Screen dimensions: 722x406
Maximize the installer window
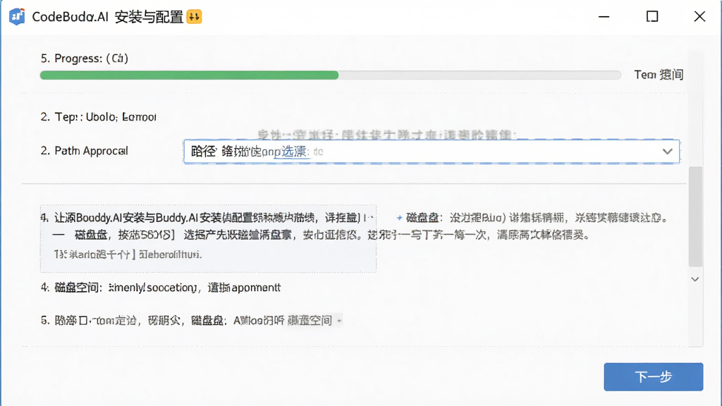pyautogui.click(x=652, y=17)
